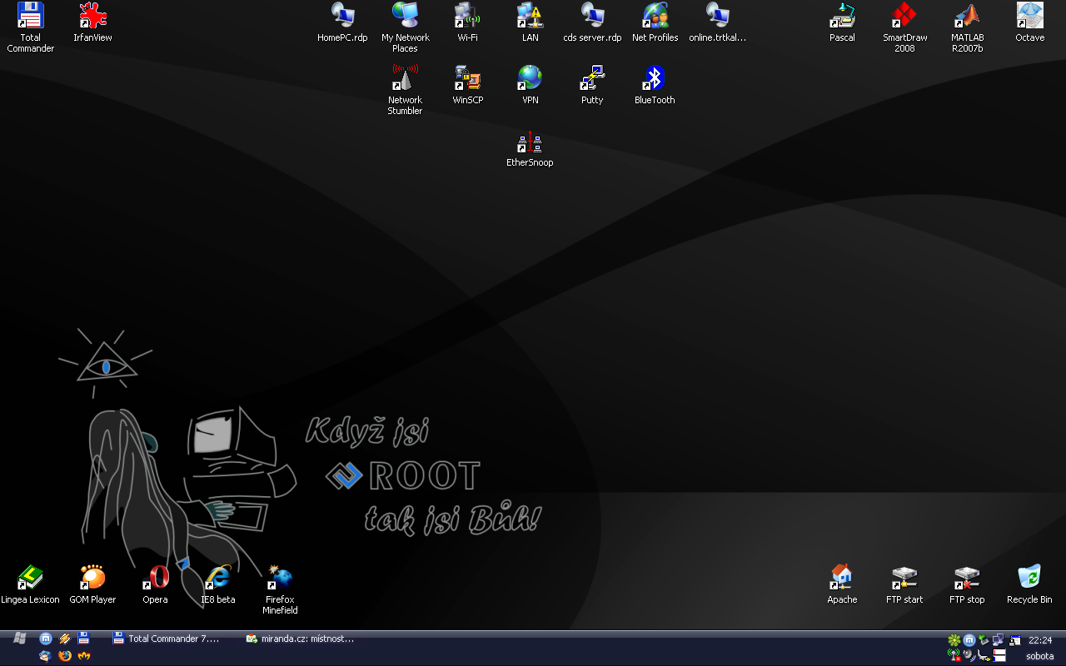Click Total Commander floppy icon in quick launch

coord(83,639)
